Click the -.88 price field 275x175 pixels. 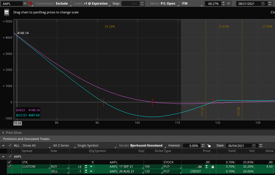coord(193,166)
